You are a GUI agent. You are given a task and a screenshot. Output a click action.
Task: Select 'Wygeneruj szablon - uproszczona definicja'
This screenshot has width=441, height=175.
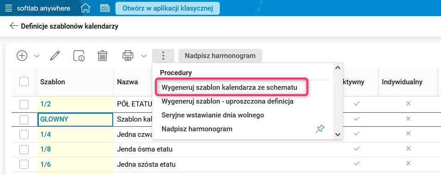click(x=228, y=101)
